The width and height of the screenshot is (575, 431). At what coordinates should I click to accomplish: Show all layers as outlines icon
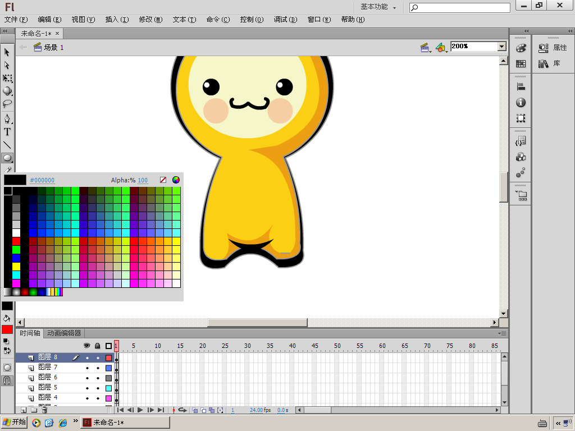pyautogui.click(x=108, y=346)
